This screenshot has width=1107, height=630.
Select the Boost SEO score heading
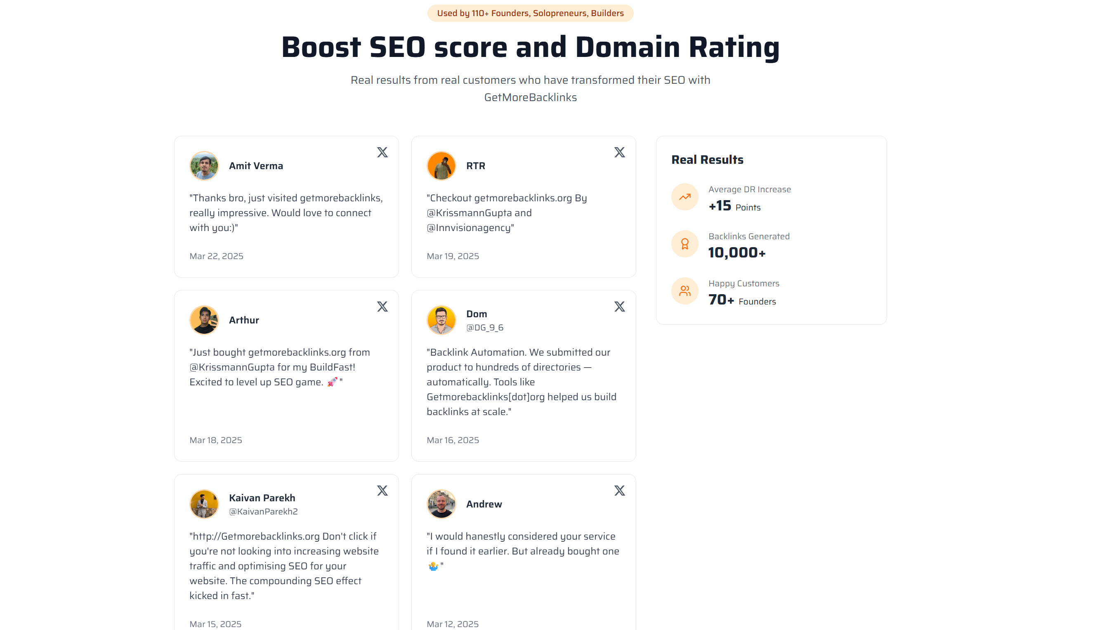(x=530, y=47)
